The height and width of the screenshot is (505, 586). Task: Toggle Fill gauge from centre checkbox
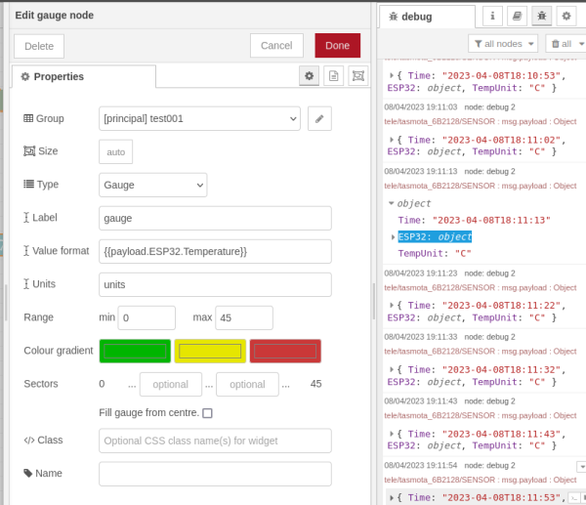(207, 413)
